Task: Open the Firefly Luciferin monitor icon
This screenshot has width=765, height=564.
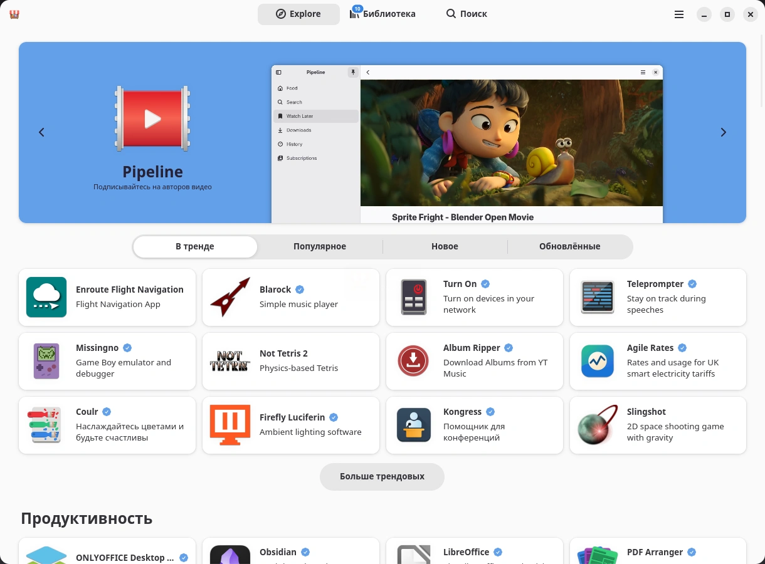Action: click(230, 425)
